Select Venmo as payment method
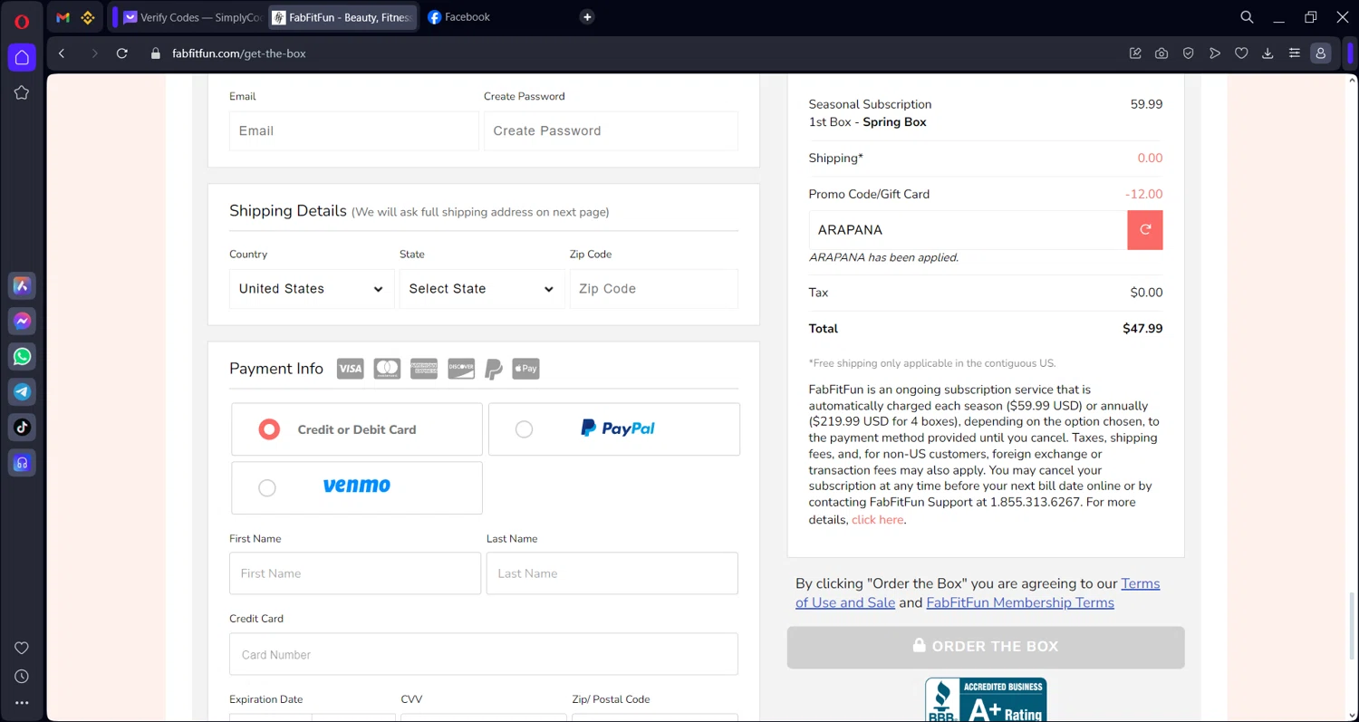The height and width of the screenshot is (722, 1359). pos(357,487)
